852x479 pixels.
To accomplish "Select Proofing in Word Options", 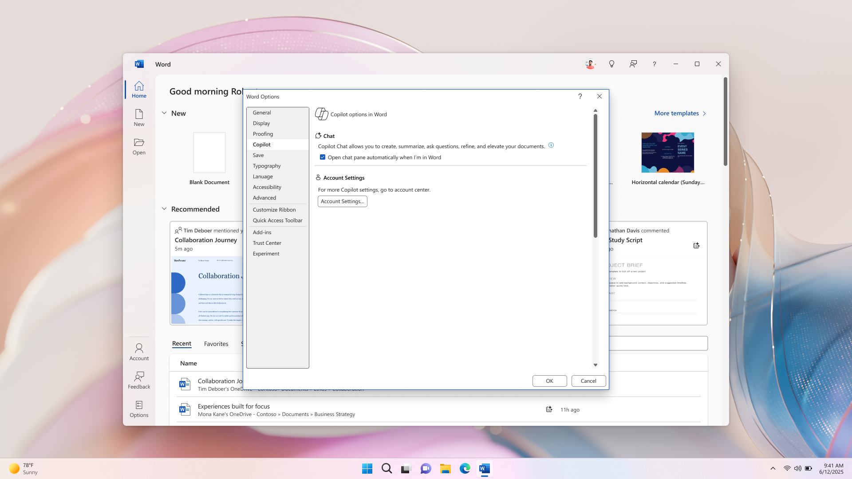I will click(x=277, y=134).
